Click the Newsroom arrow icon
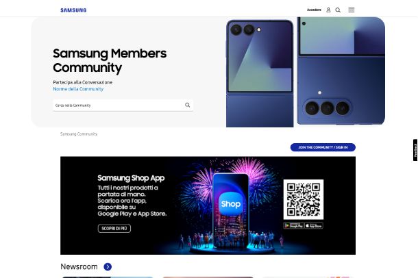The image size is (418, 278). [108, 266]
